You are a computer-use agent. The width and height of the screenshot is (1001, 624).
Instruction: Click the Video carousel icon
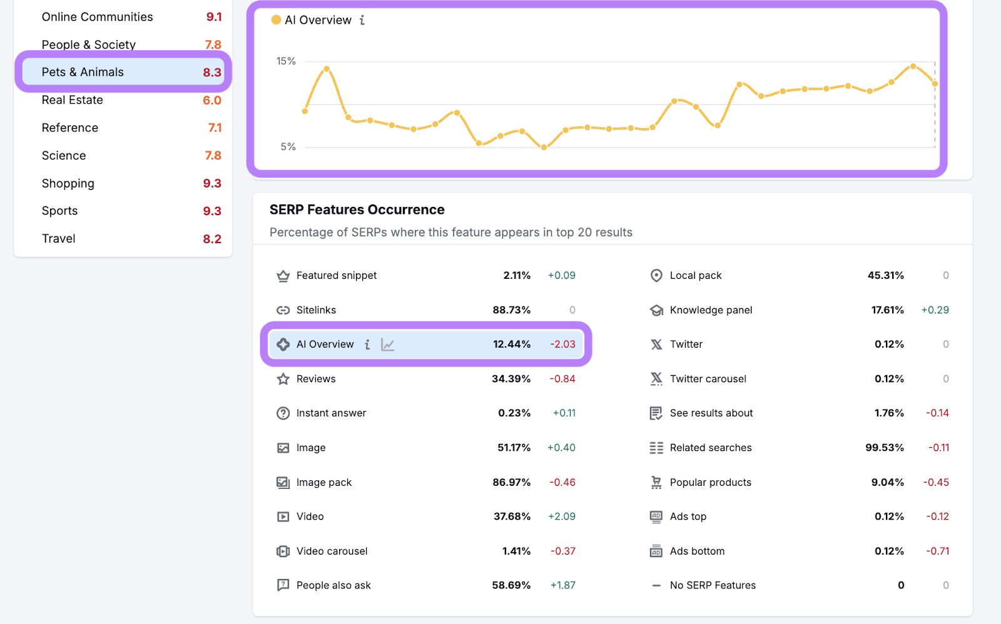pyautogui.click(x=283, y=551)
